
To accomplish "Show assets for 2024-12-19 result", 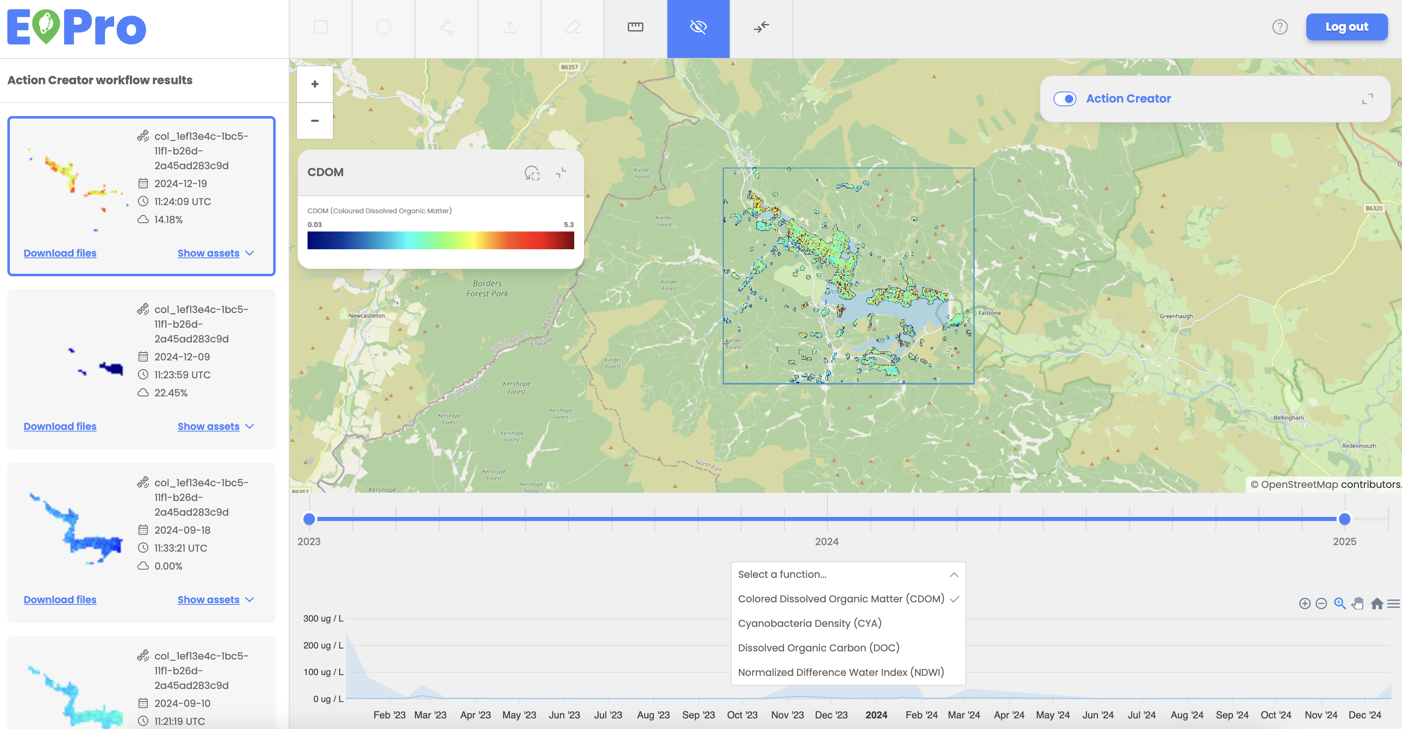I will pyautogui.click(x=216, y=253).
